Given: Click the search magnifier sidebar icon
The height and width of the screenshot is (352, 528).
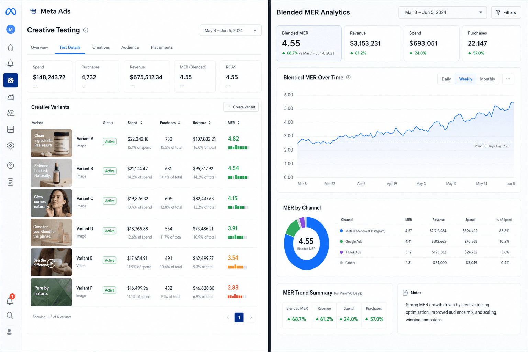Looking at the screenshot, I should point(10,316).
